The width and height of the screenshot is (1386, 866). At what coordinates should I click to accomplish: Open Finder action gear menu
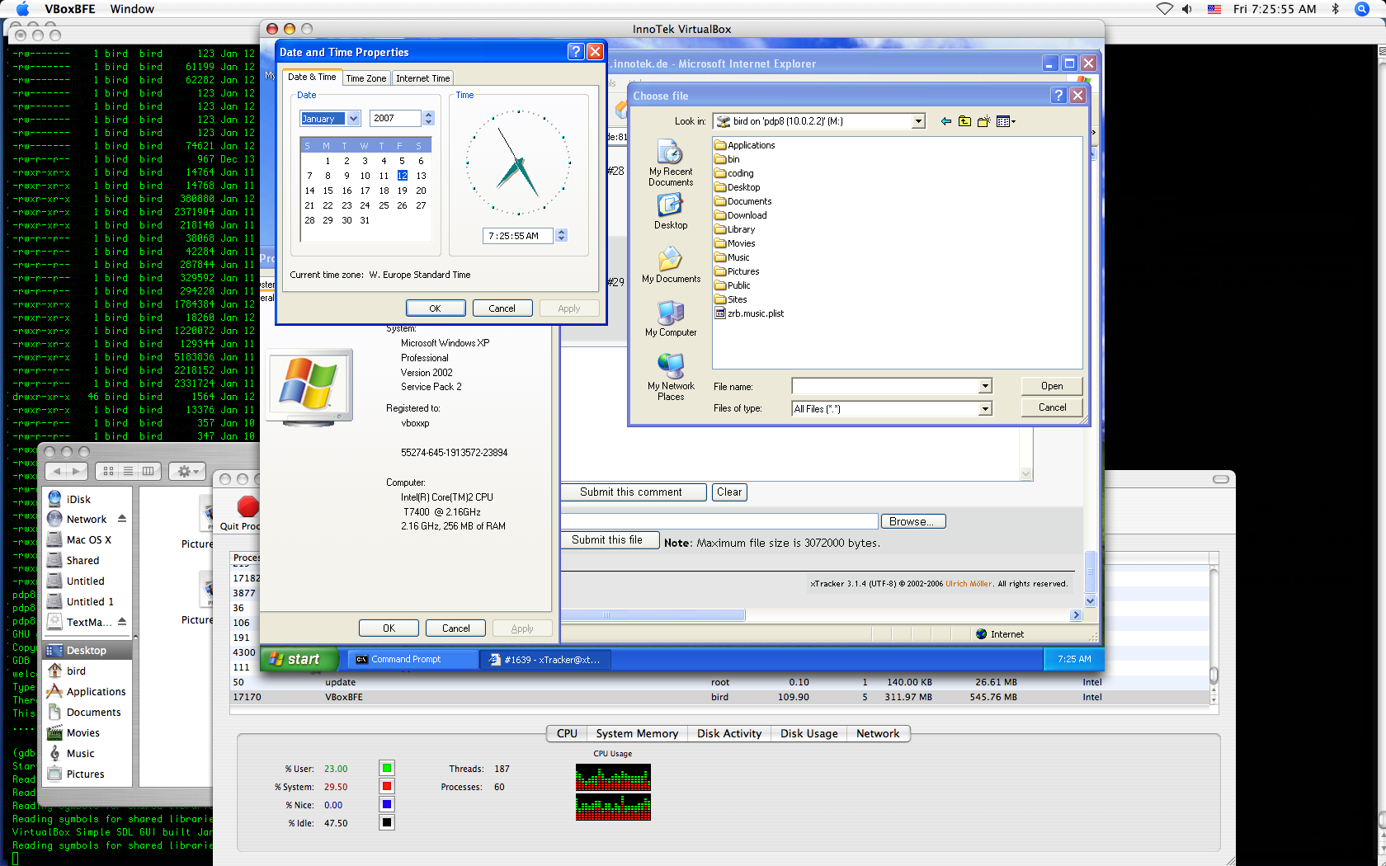click(187, 471)
